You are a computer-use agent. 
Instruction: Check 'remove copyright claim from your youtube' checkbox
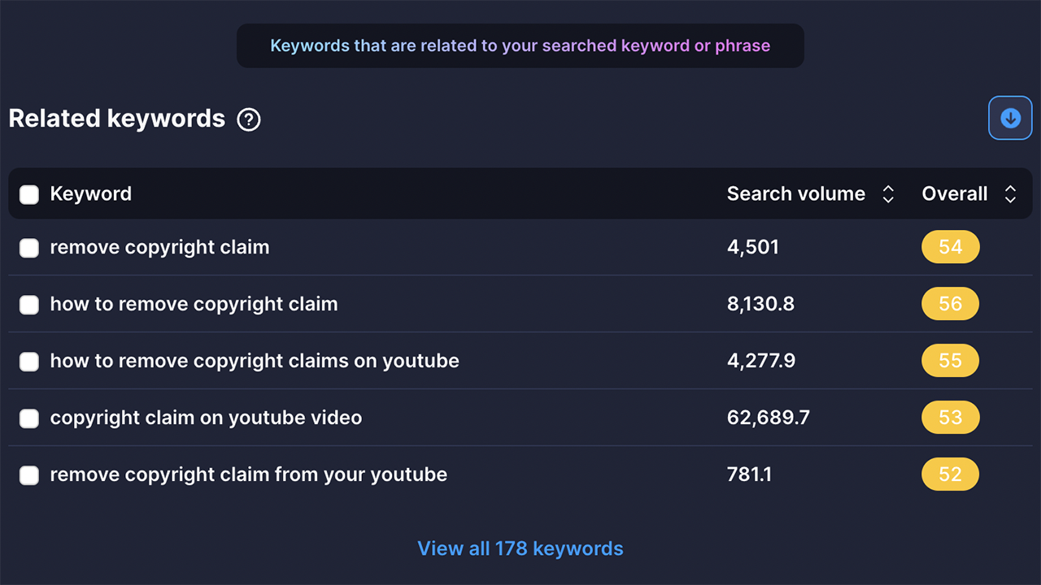pos(29,475)
